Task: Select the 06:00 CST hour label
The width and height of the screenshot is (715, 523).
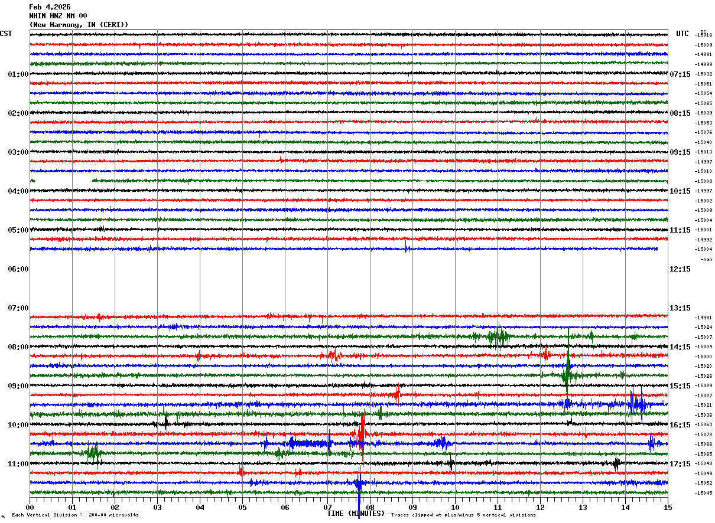Action: pos(18,269)
